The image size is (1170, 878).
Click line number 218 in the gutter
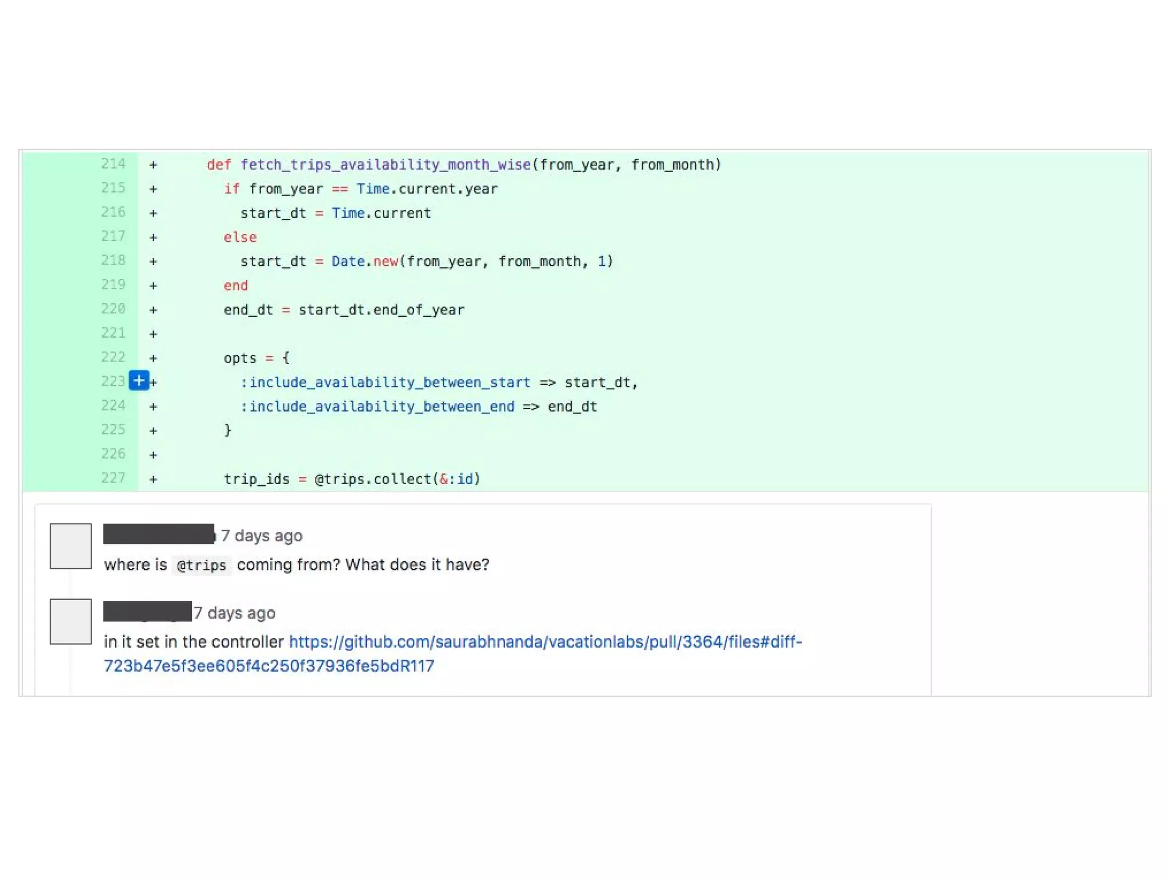tap(113, 261)
